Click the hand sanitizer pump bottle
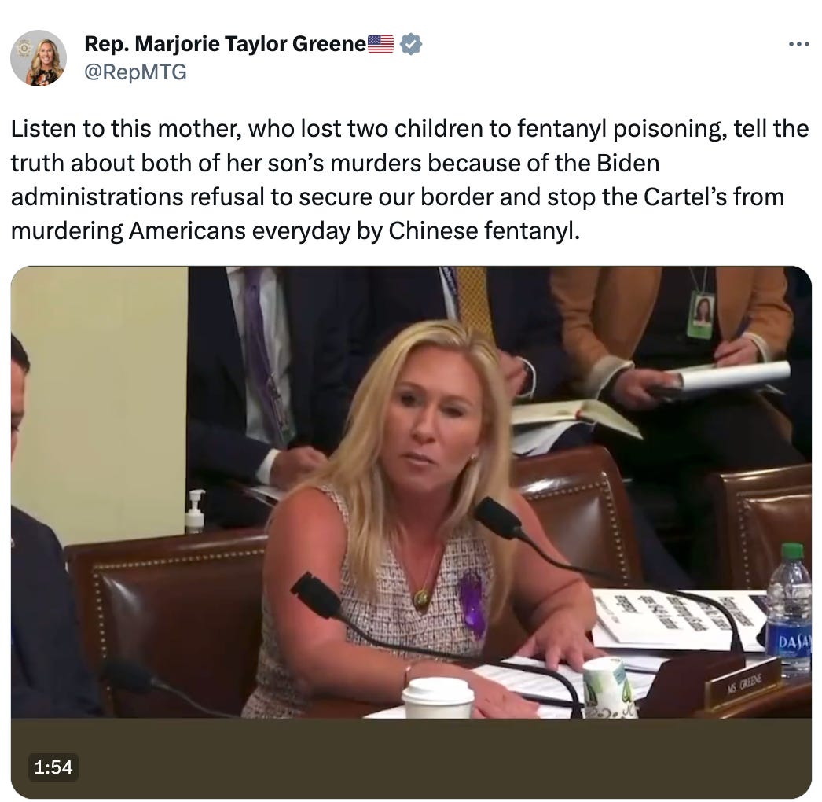The image size is (822, 802). pyautogui.click(x=195, y=511)
